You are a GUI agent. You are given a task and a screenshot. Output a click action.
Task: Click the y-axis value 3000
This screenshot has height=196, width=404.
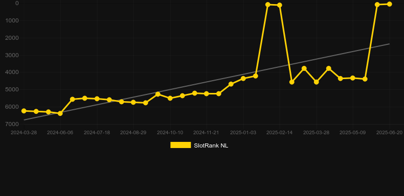click(x=12, y=55)
